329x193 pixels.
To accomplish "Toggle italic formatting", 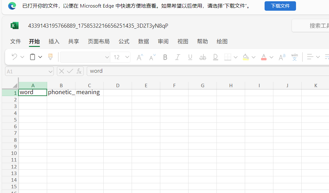I will (x=178, y=57).
